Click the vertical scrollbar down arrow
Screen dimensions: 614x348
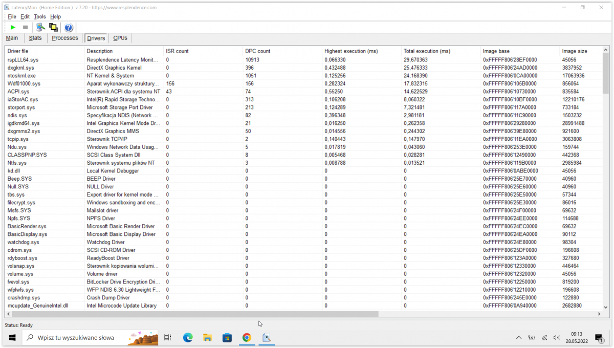[606, 307]
